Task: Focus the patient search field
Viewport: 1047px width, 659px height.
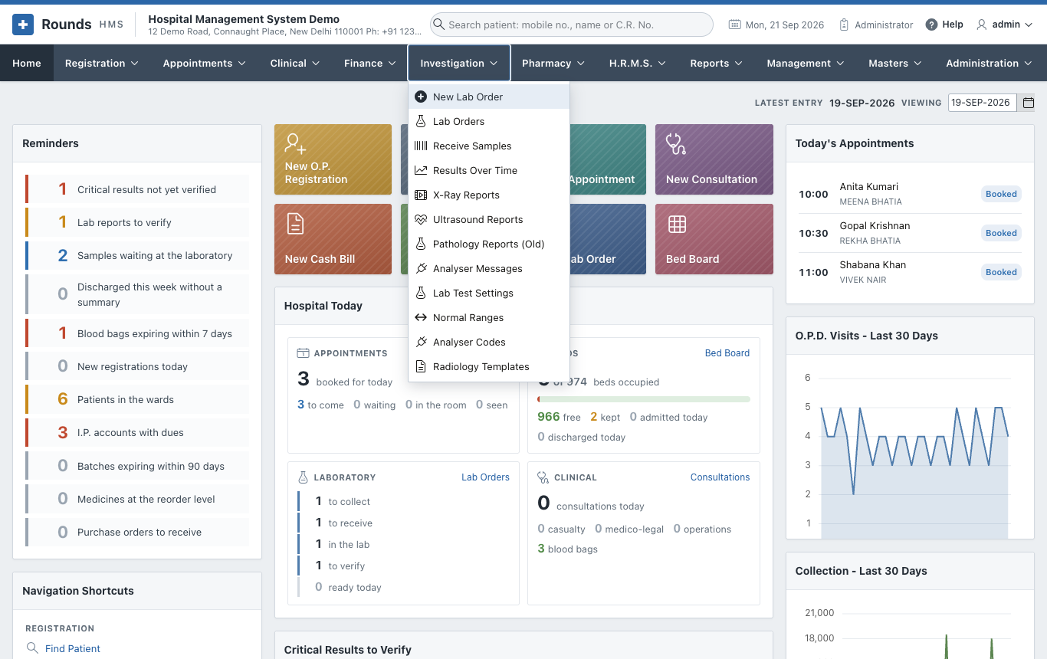Action: 572,25
